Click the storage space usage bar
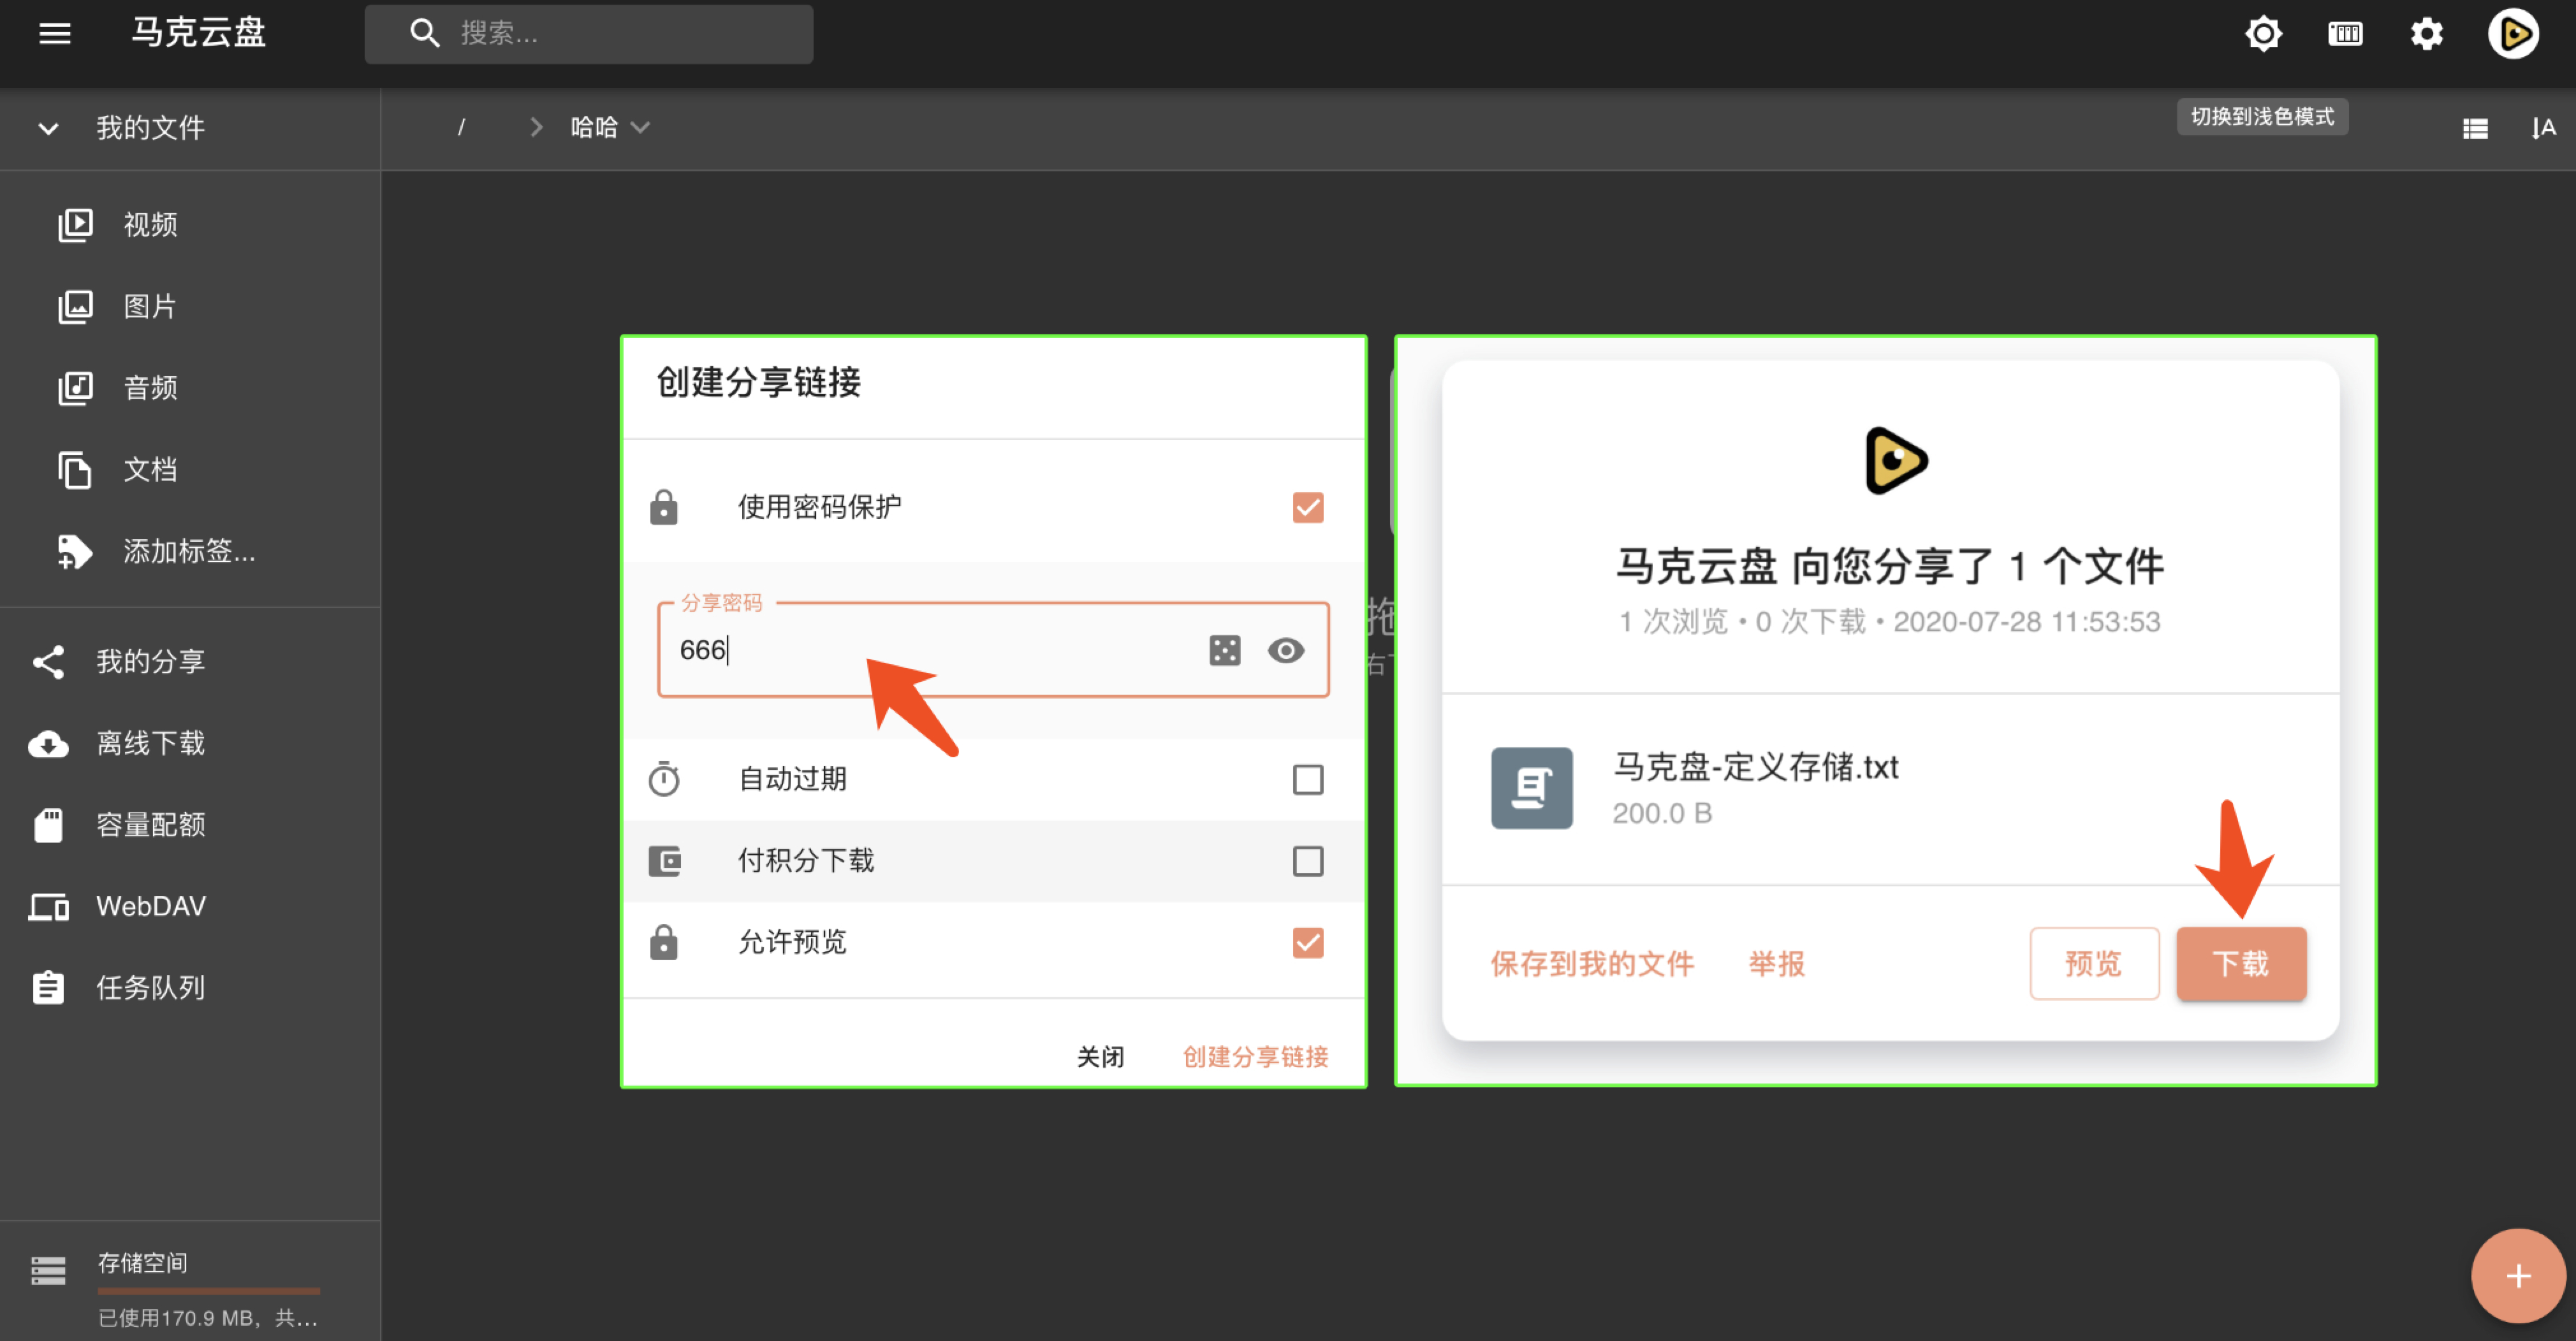2576x1341 pixels. click(x=208, y=1290)
